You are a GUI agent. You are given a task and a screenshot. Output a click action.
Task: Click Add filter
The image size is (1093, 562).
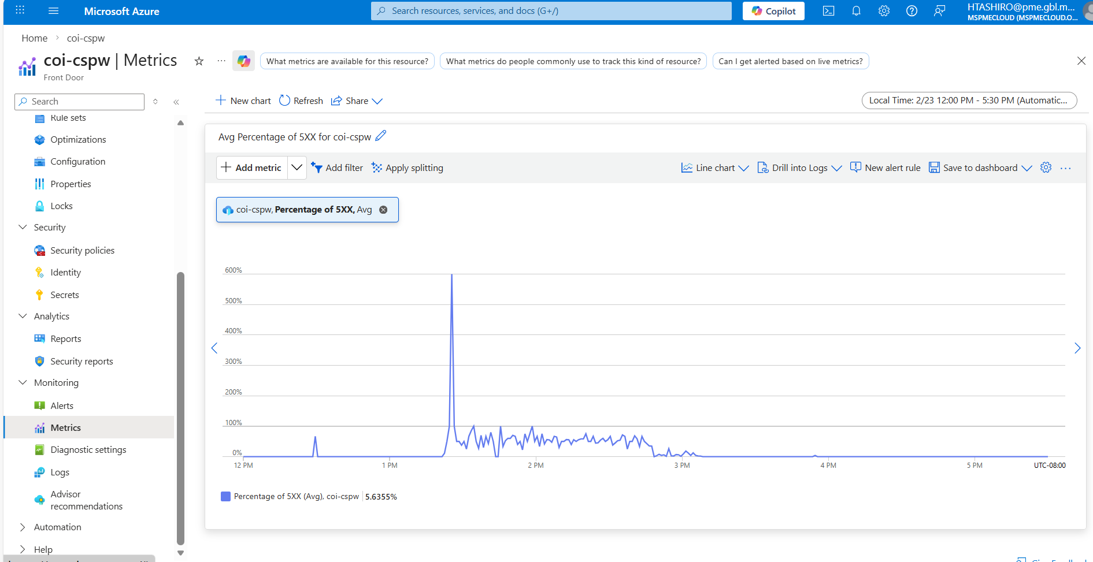point(337,168)
